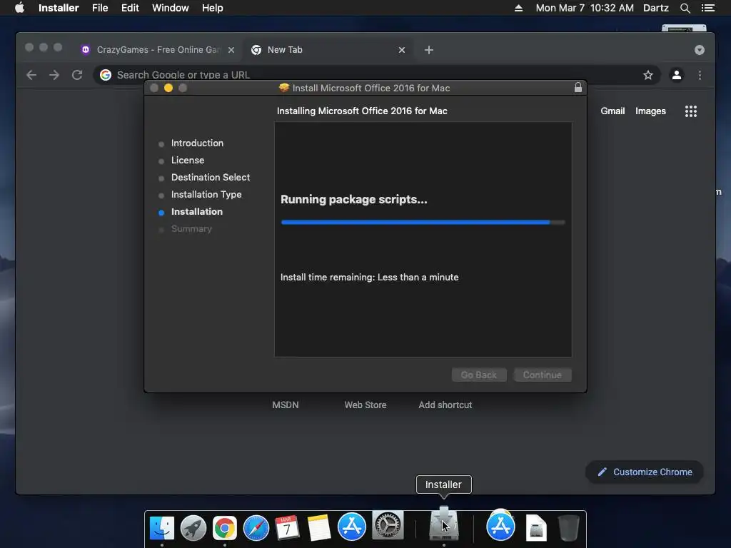Viewport: 731px width, 548px height.
Task: Open the Chrome profile icon
Action: 677,75
